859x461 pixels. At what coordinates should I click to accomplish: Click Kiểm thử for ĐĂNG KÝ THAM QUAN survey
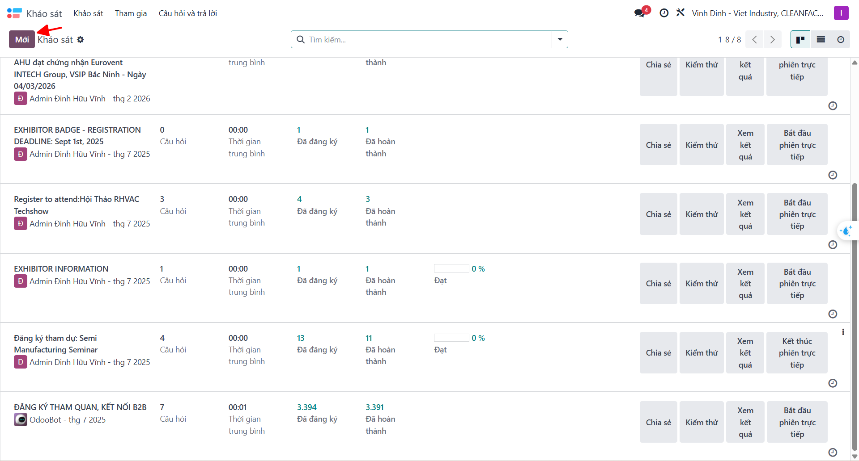click(x=702, y=422)
